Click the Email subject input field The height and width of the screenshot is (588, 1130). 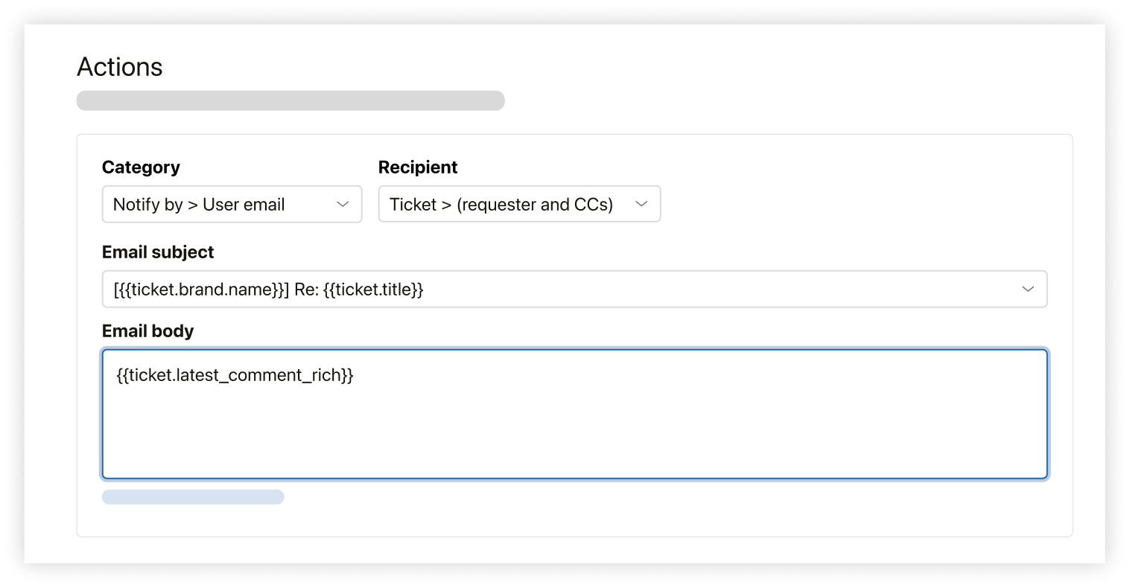pyautogui.click(x=521, y=289)
